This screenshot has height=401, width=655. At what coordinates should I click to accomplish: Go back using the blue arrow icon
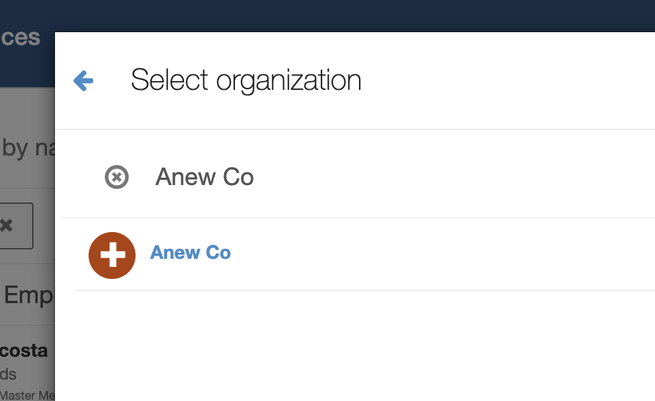point(83,80)
